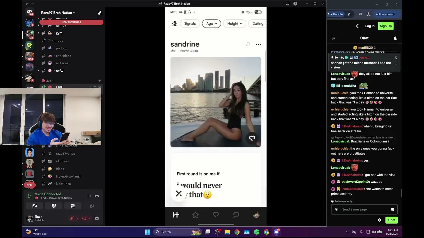Add a channel to the Live category
Screen dimensions: 424x238
coord(100,81)
